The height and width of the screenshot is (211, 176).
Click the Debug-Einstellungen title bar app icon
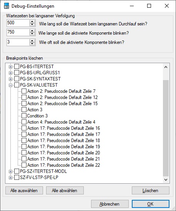6,6
